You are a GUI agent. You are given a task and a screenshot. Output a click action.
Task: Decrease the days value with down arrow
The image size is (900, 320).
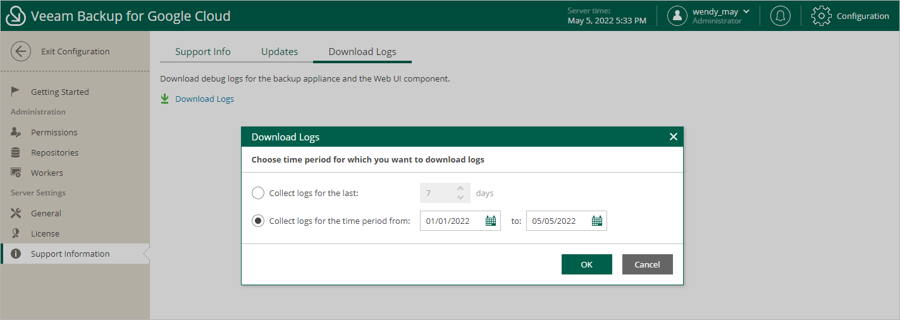pos(460,197)
